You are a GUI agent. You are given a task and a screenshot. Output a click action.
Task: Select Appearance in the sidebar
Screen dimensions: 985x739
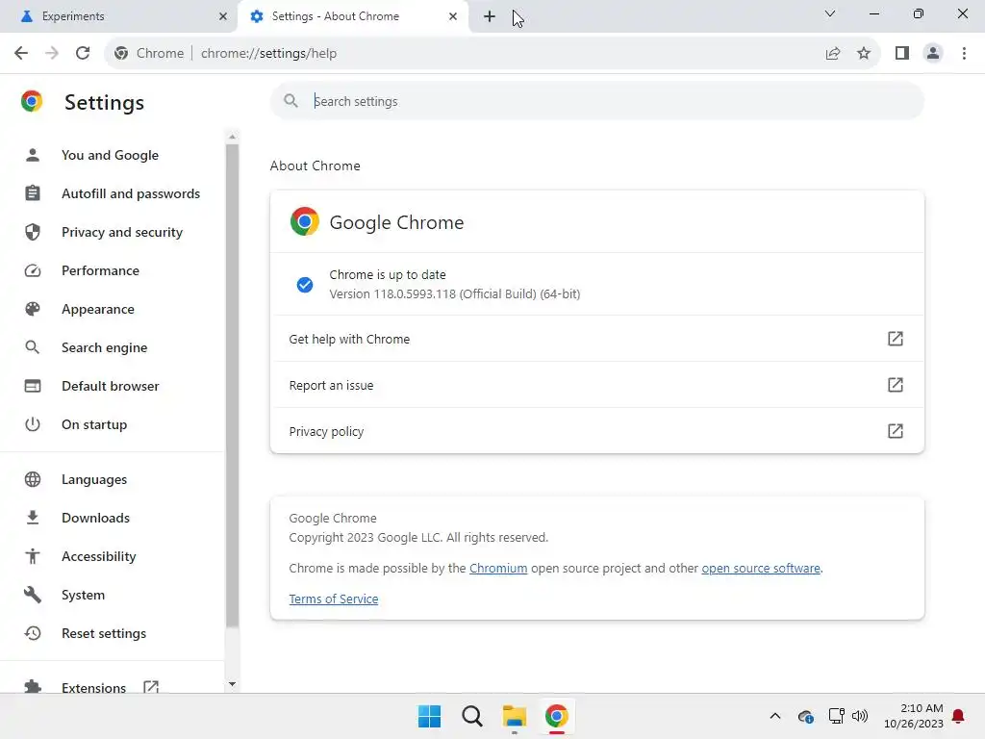(x=98, y=309)
